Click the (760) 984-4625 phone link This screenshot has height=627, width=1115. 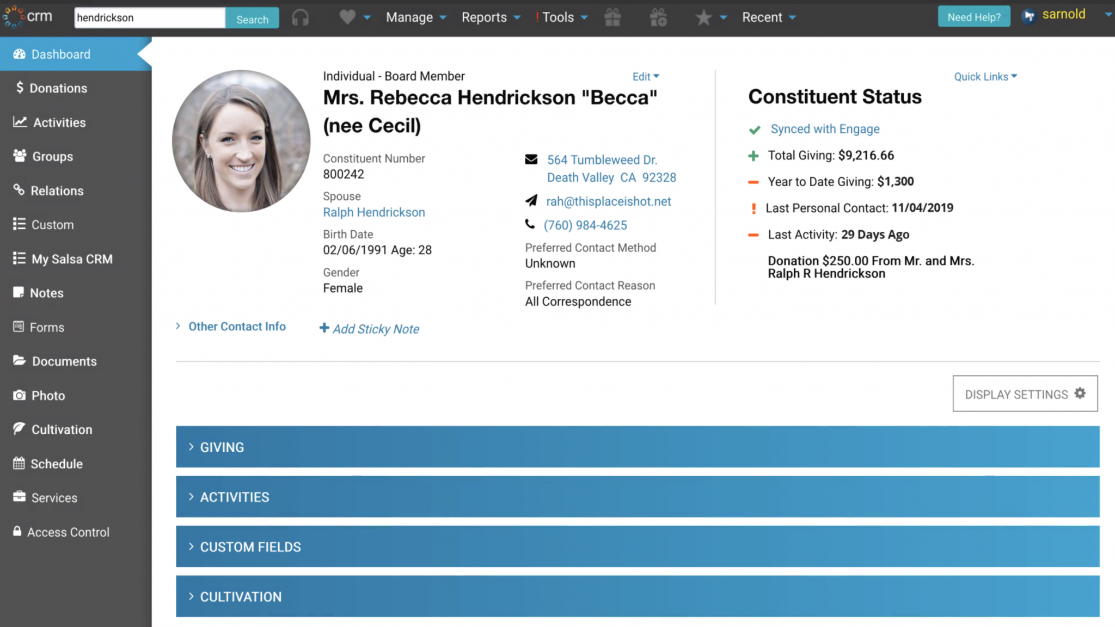pos(585,225)
